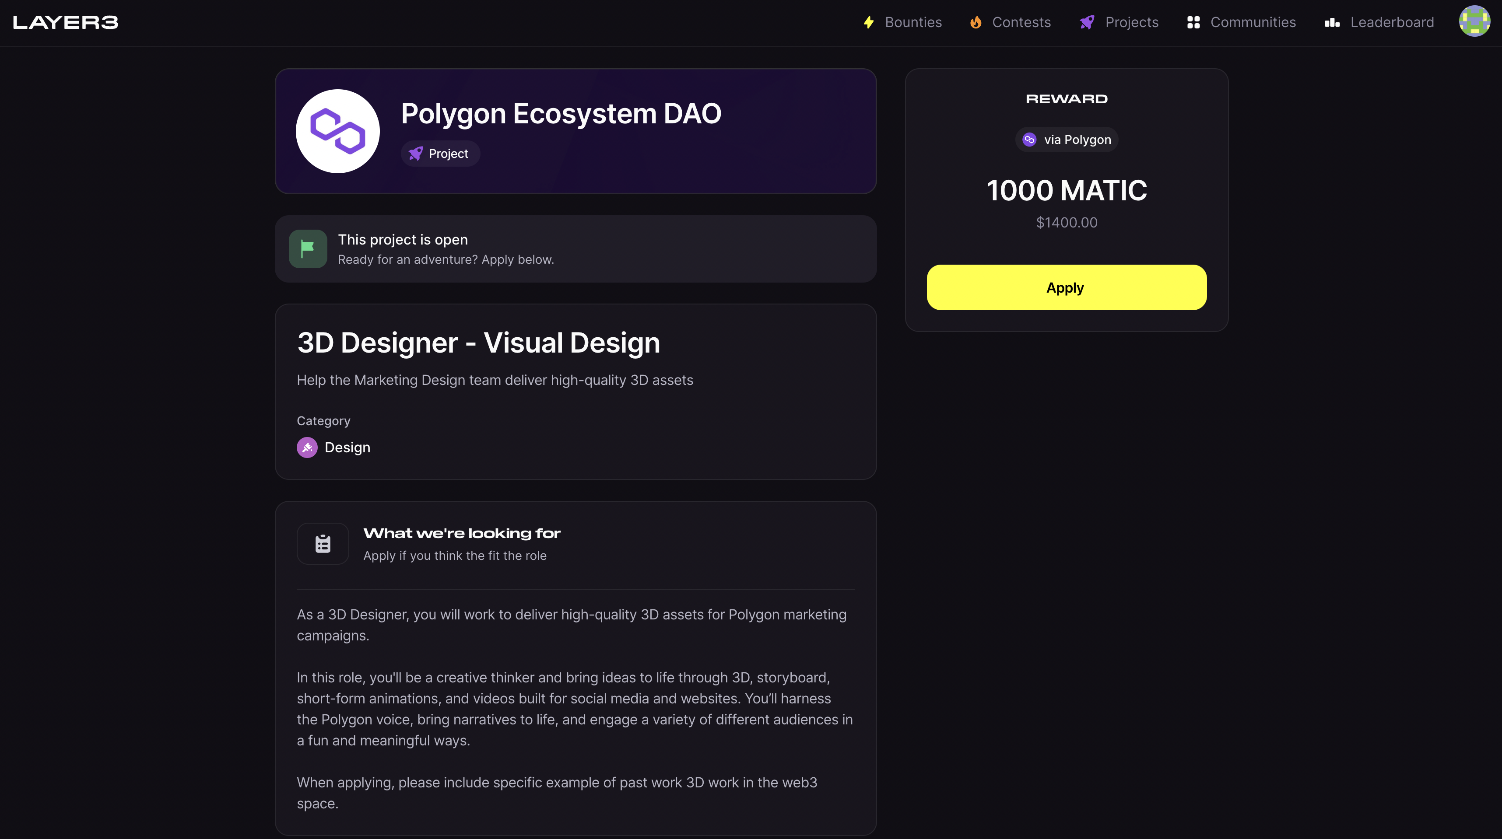The image size is (1502, 839).
Task: Navigate to Projects
Action: 1131,22
